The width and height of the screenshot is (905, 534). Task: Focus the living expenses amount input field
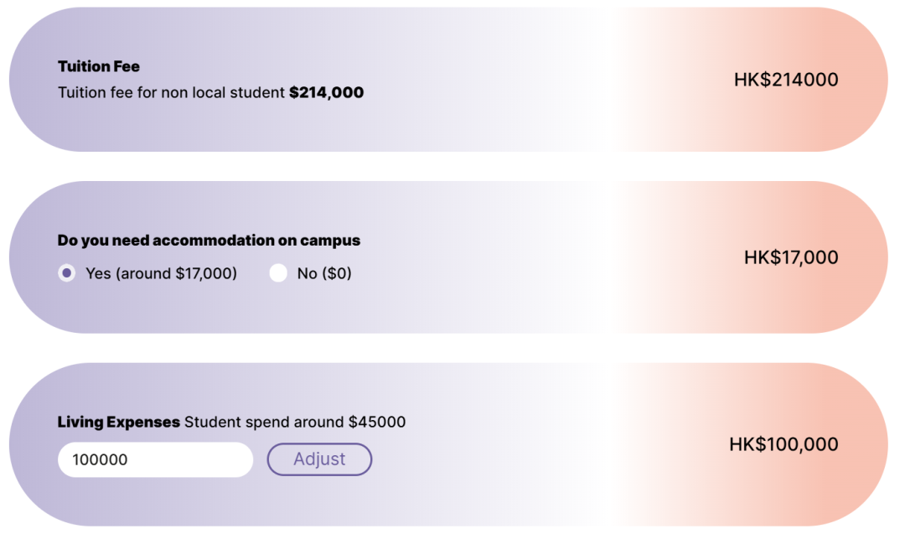[155, 459]
